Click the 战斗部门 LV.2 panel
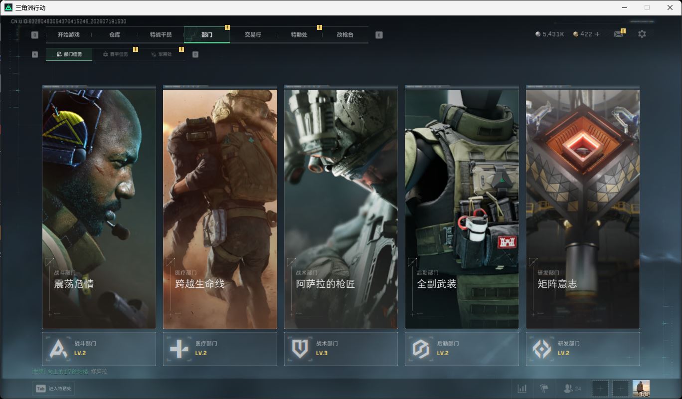Image resolution: width=682 pixels, height=399 pixels. click(x=99, y=349)
